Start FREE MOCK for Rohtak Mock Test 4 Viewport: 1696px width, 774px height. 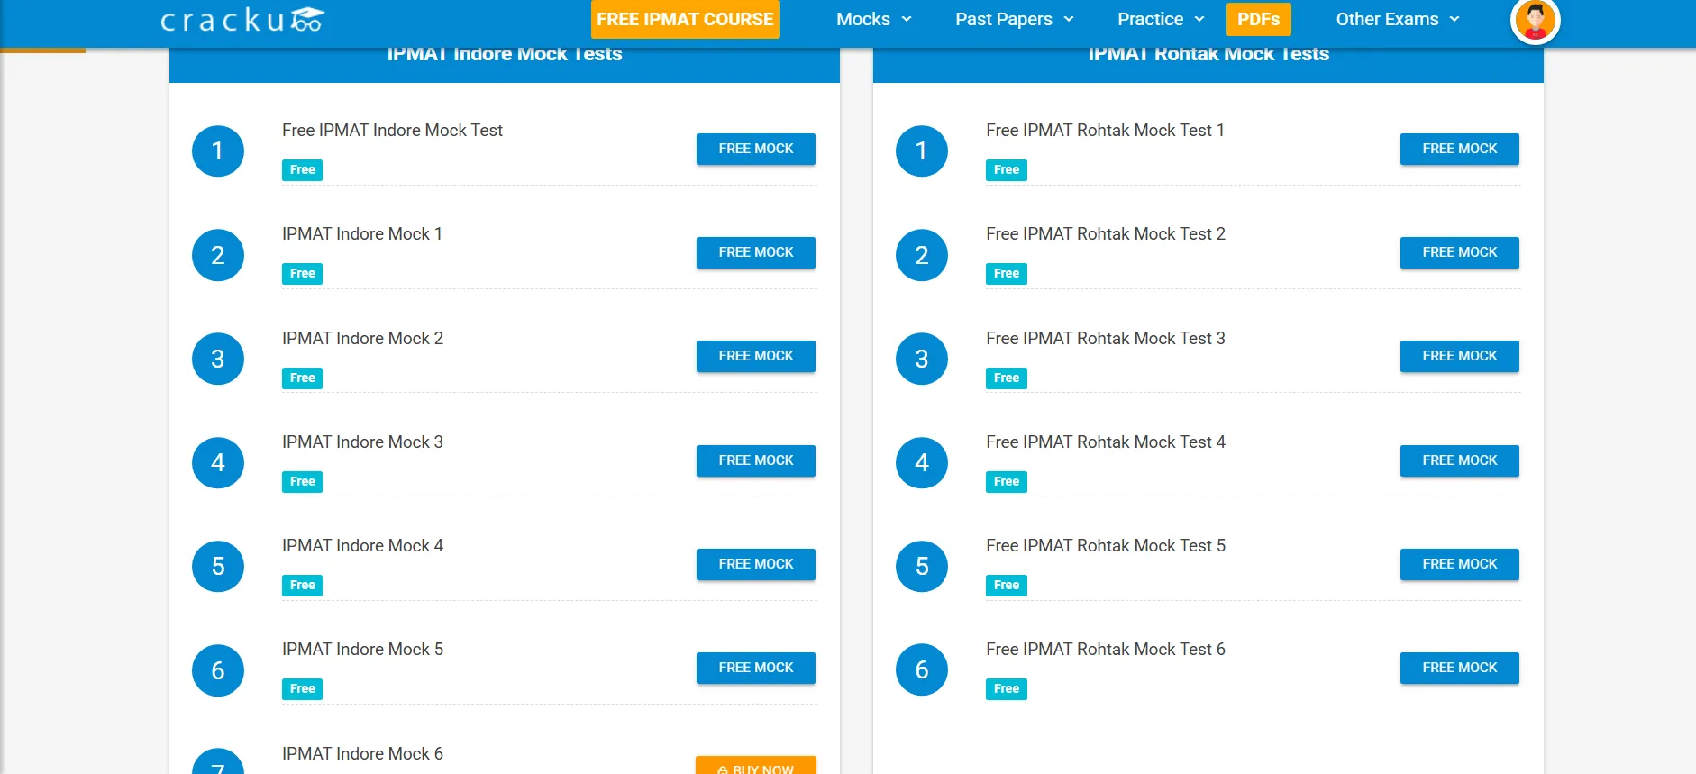click(x=1460, y=460)
